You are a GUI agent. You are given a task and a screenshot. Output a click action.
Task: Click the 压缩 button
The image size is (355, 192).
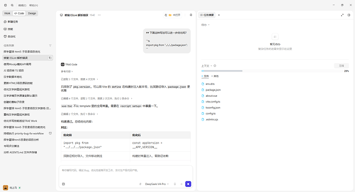coord(342,66)
